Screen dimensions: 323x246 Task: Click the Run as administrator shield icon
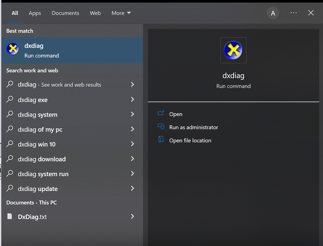pos(161,126)
